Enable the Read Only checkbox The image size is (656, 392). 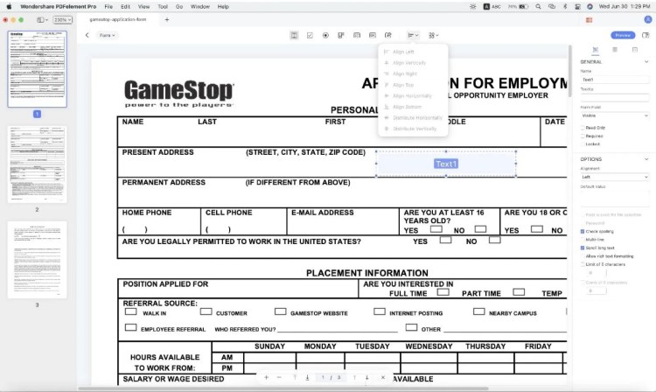pos(583,128)
